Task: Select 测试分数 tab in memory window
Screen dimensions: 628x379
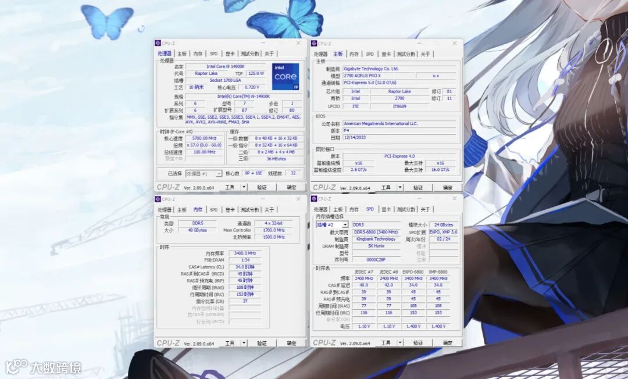Action: [x=249, y=210]
